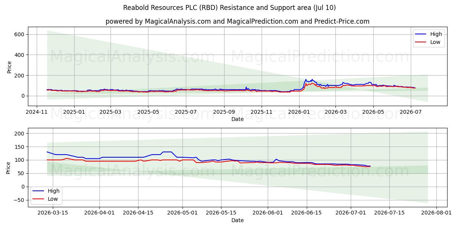This screenshot has width=459, height=229.
Task: Click the '2024-11' tick label on top chart
Action: [37, 112]
